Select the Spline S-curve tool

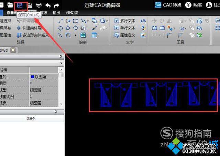click(60, 35)
